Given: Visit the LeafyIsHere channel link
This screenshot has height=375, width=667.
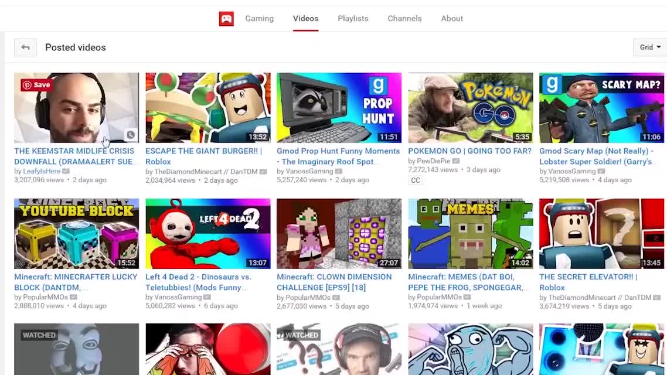Looking at the screenshot, I should (42, 171).
